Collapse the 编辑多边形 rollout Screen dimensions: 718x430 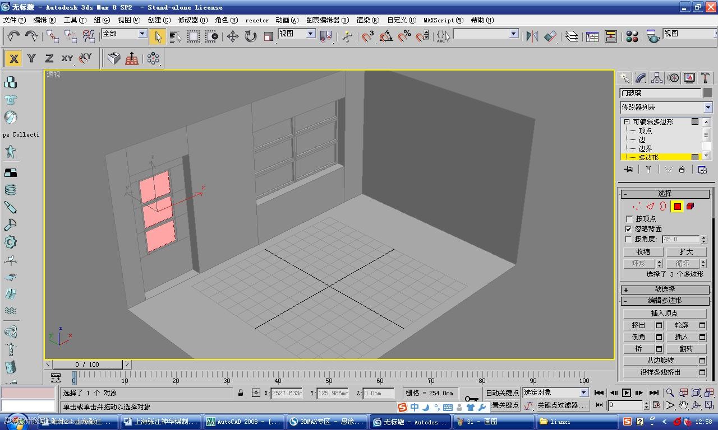pyautogui.click(x=665, y=301)
